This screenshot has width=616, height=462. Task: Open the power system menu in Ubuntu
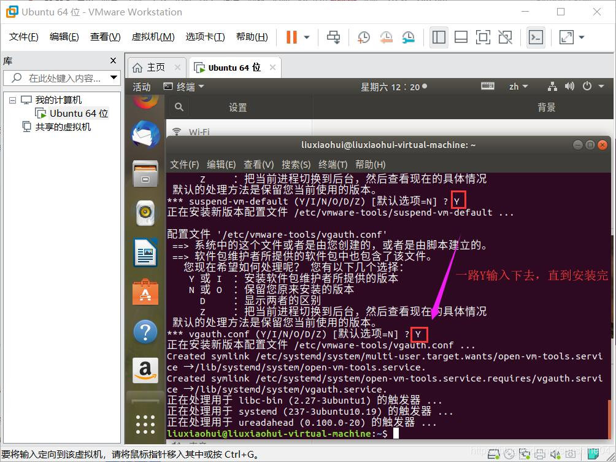coord(593,86)
